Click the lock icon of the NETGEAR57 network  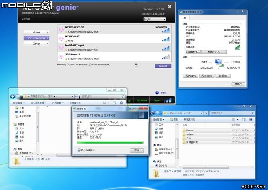pos(66,41)
